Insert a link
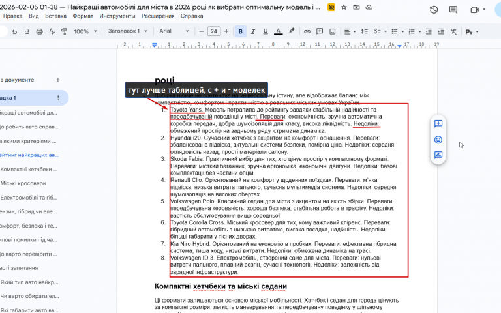This screenshot has width=501, height=313. click(x=307, y=31)
